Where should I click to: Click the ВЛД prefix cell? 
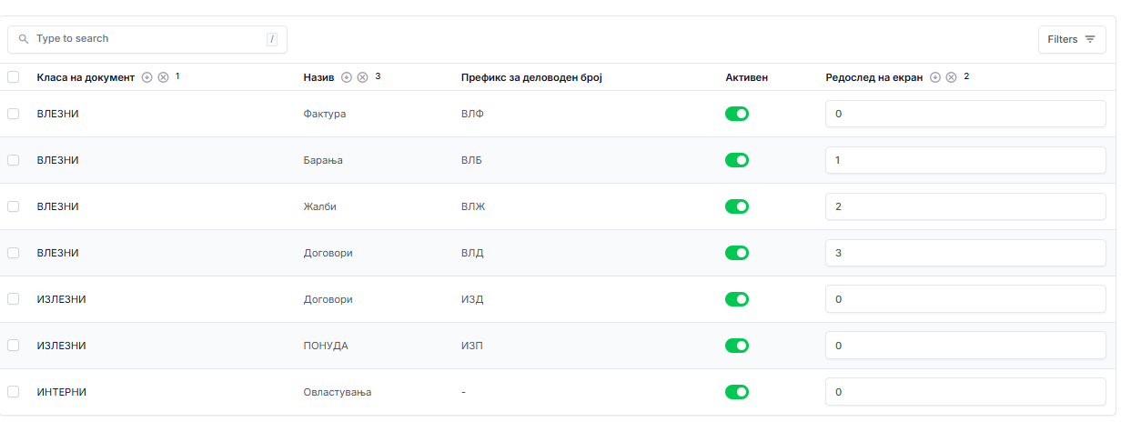[472, 253]
